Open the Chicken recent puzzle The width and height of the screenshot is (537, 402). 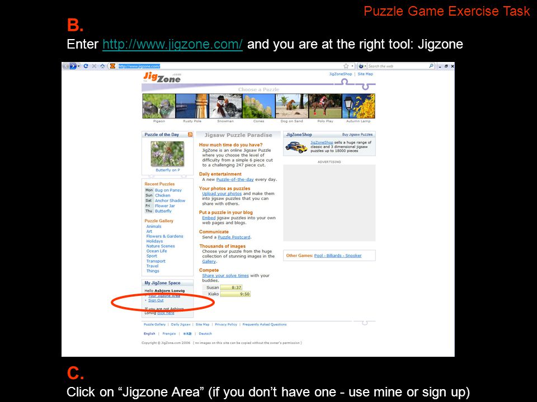[x=162, y=195]
